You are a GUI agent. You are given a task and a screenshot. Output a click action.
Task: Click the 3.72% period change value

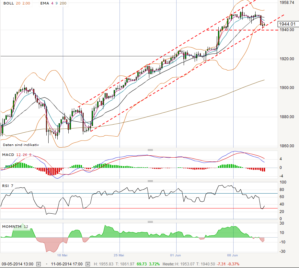154,264
